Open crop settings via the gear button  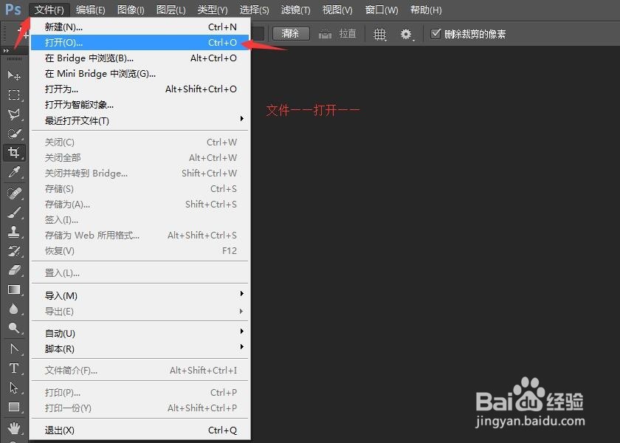(x=404, y=32)
